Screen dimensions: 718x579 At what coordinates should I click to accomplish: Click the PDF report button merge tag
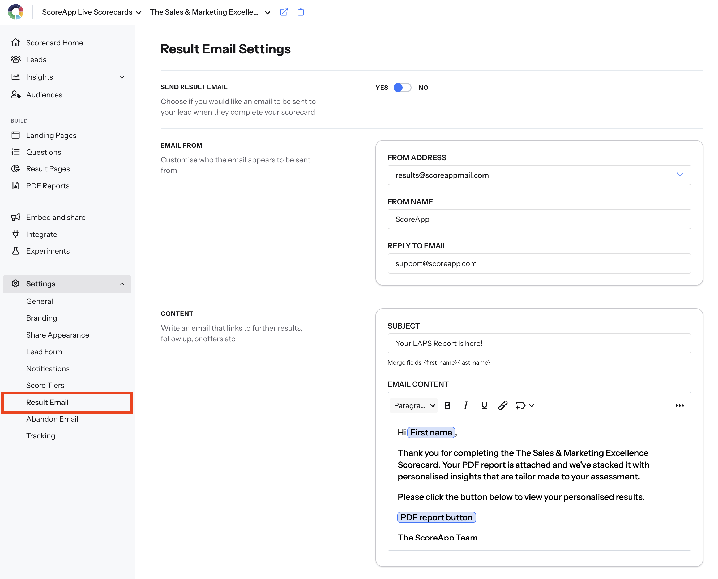(x=436, y=517)
